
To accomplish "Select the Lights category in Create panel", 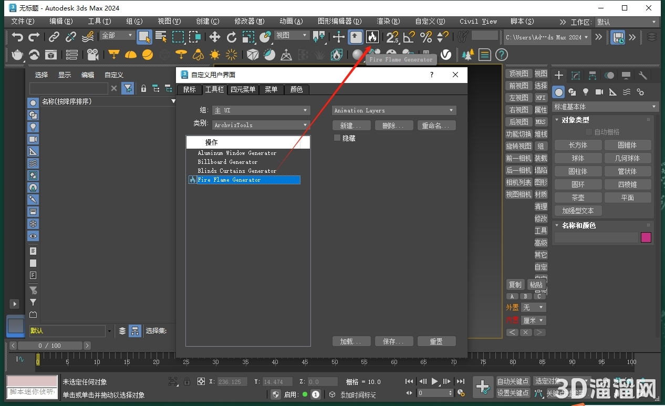I will click(586, 92).
